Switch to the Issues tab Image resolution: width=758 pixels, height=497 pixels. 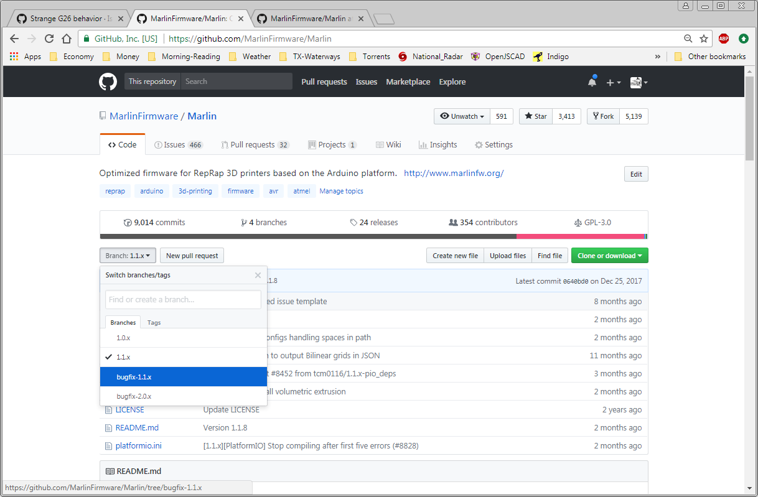coord(179,145)
